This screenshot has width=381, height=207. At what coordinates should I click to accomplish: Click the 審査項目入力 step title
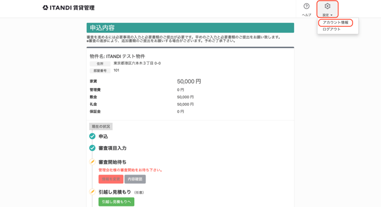[113, 148]
